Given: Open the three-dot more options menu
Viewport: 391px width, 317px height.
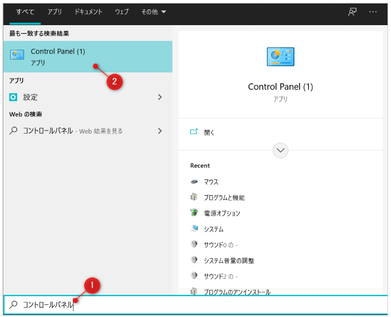Looking at the screenshot, I should point(373,12).
